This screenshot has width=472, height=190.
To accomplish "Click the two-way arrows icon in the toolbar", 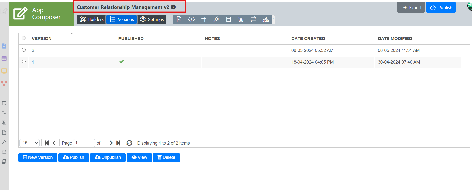I will [253, 19].
